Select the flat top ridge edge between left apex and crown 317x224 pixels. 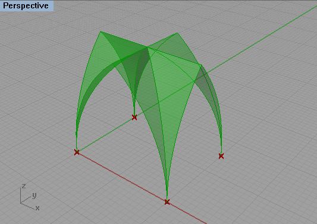click(x=124, y=39)
